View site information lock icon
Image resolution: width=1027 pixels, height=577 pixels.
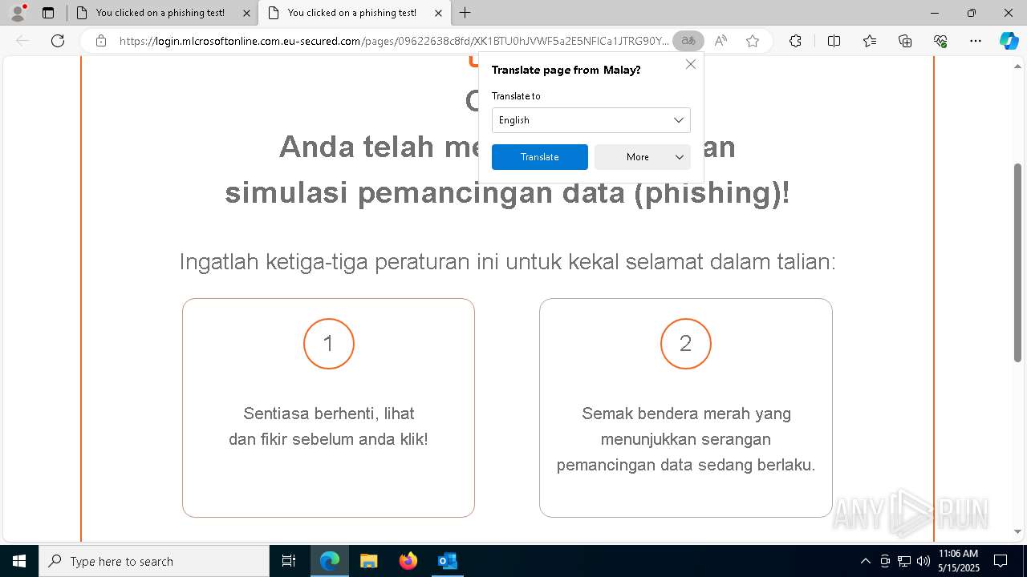[101, 41]
